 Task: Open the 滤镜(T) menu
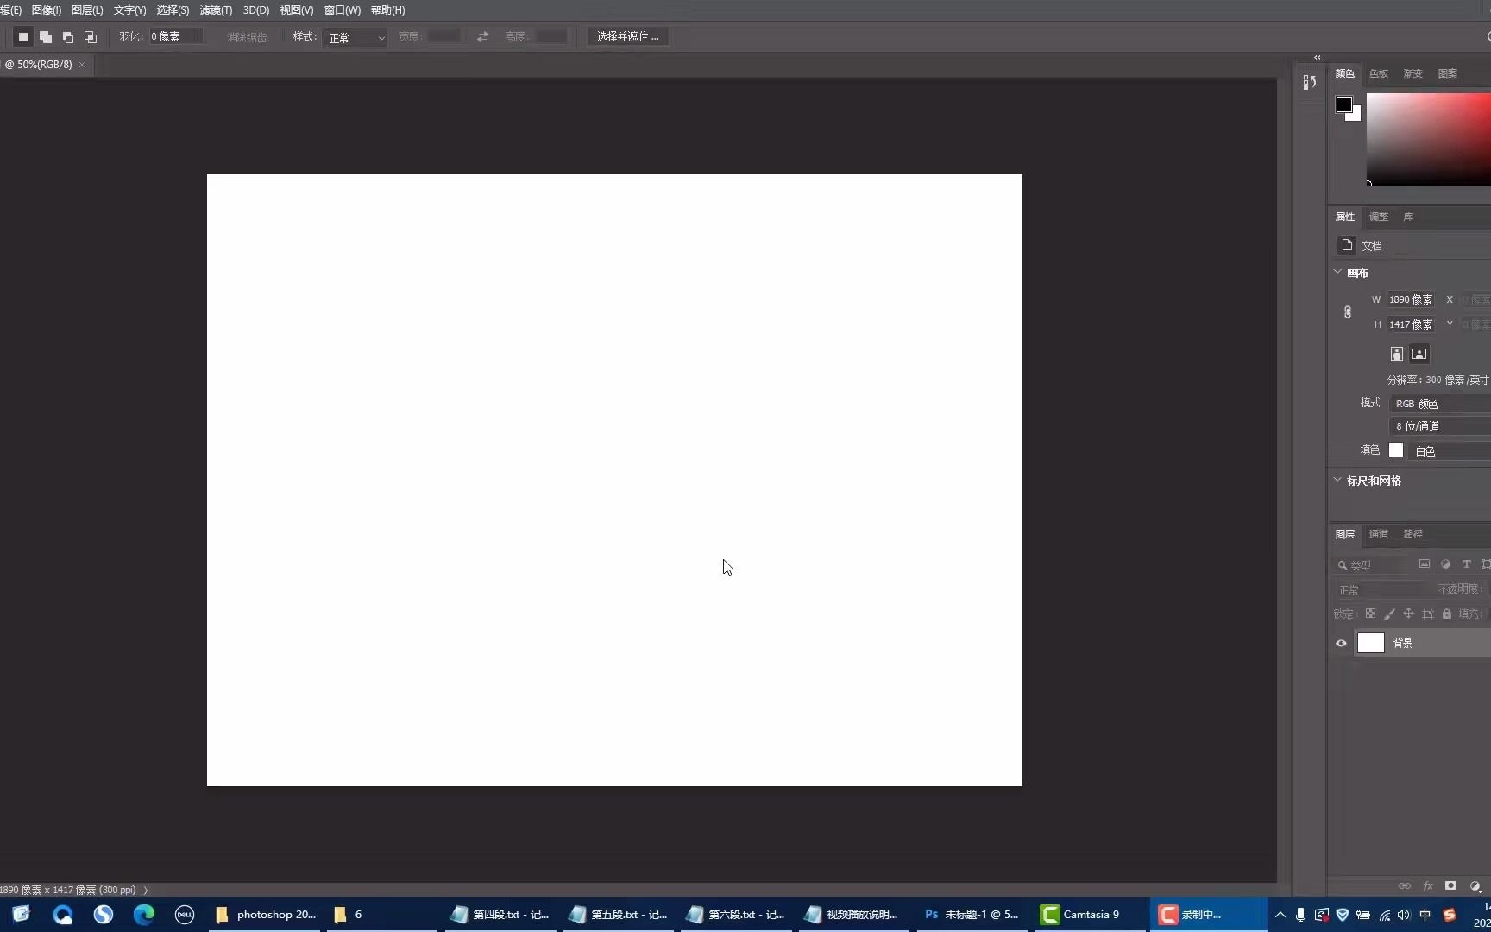click(x=214, y=10)
